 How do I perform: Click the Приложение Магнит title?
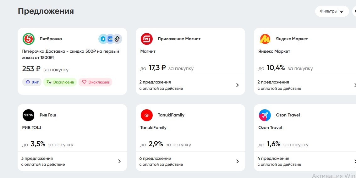pyautogui.click(x=179, y=39)
